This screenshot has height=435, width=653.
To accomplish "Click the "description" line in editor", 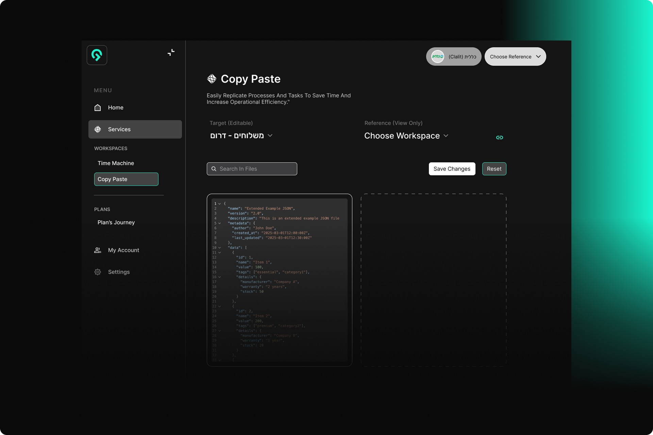I will pyautogui.click(x=284, y=219).
